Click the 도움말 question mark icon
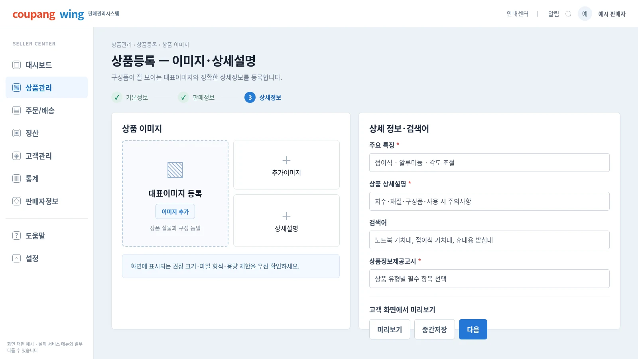 coord(16,235)
